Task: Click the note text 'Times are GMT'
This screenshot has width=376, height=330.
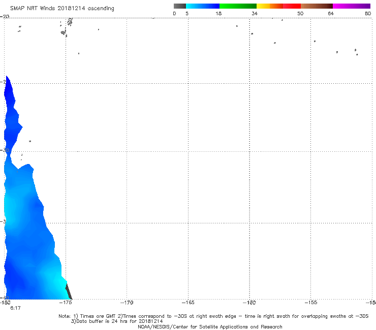Action: pyautogui.click(x=98, y=316)
